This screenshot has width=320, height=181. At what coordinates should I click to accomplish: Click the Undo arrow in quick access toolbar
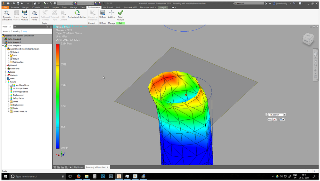point(22,3)
